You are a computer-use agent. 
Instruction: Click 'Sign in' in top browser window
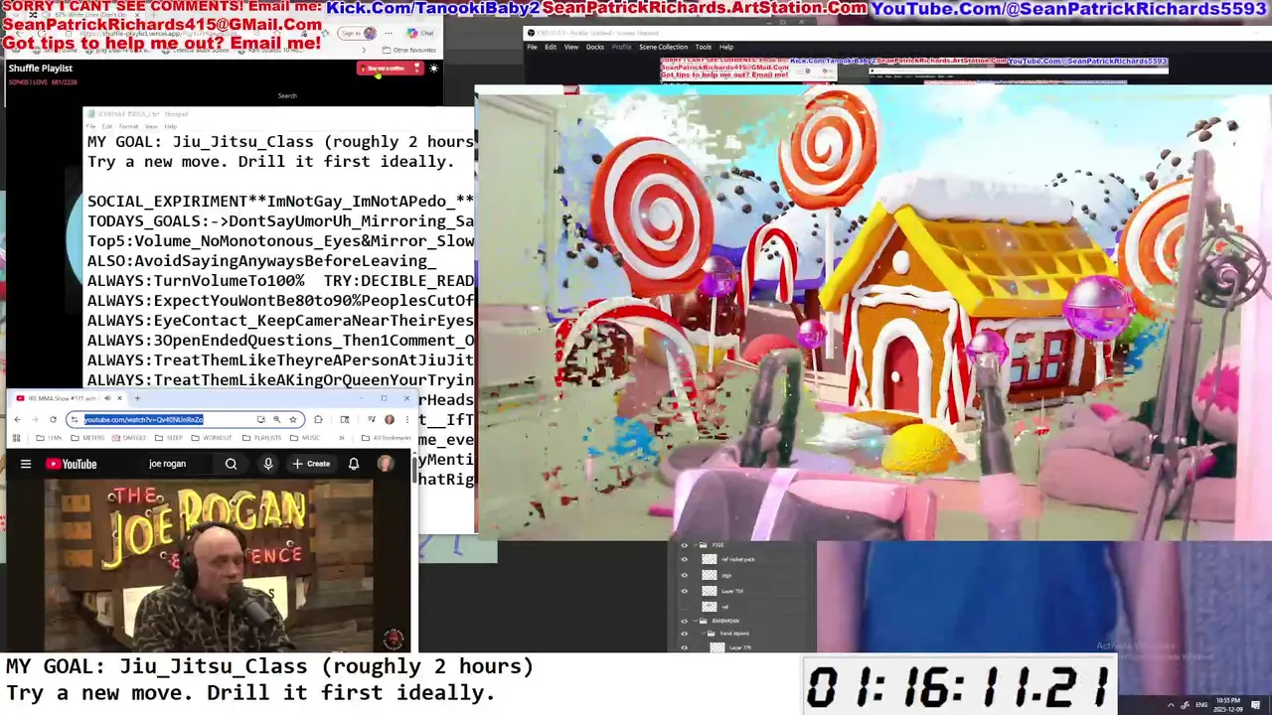357,33
